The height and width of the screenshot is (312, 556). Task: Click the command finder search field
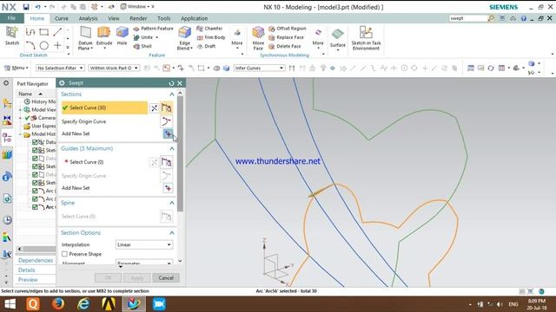click(467, 18)
